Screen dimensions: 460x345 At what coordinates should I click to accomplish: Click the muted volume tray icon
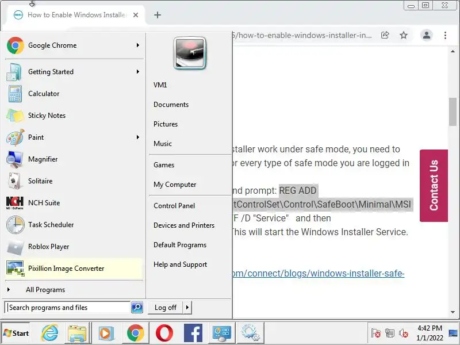[x=404, y=333]
